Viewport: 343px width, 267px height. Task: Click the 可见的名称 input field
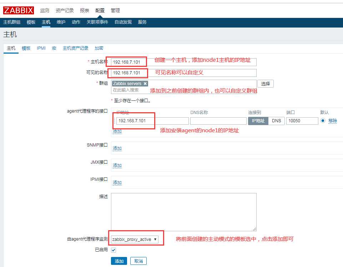click(x=184, y=73)
